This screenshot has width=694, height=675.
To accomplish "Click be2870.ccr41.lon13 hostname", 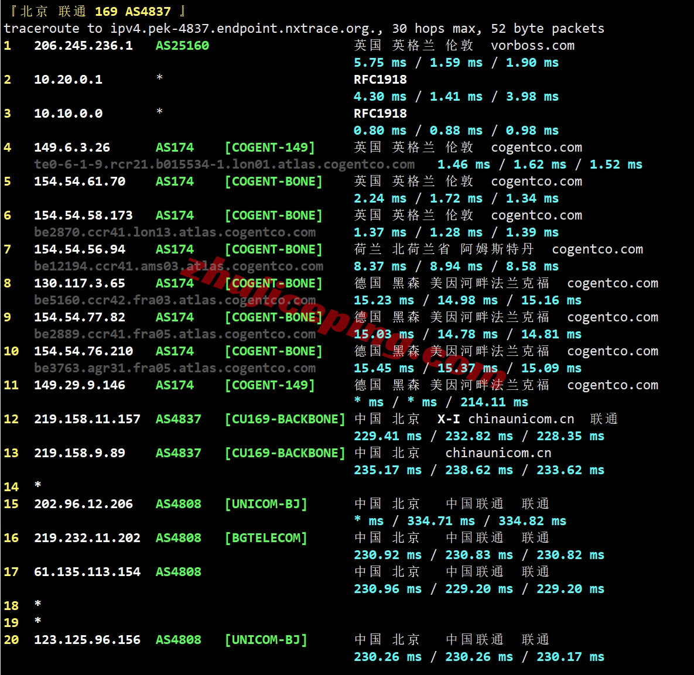I will (x=175, y=232).
